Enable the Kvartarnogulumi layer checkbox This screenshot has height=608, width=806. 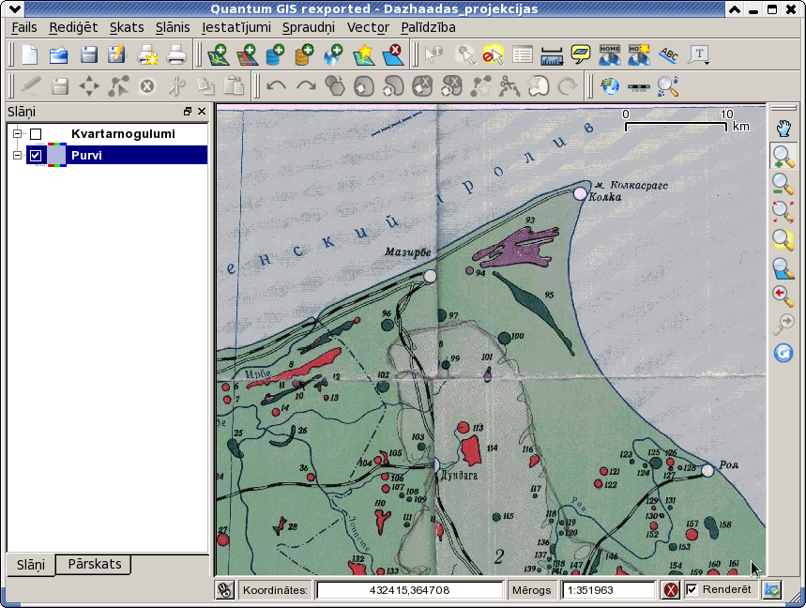click(36, 134)
